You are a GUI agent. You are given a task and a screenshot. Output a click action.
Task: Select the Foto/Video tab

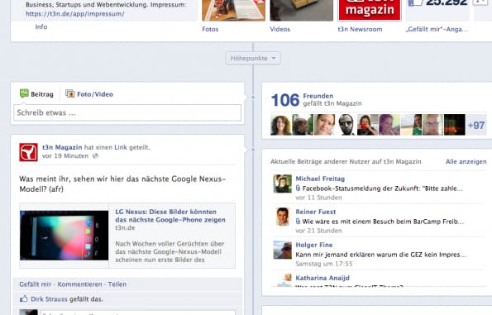pos(89,94)
